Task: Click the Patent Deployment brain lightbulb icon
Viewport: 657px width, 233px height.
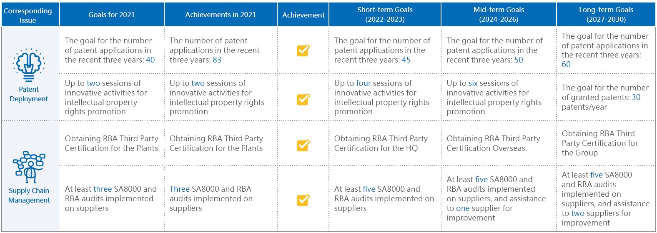Action: click(x=29, y=65)
